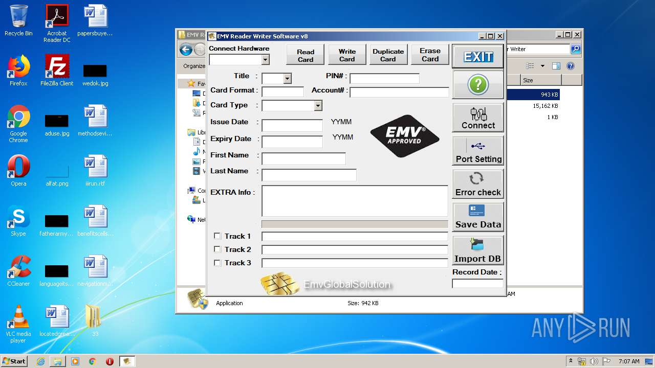Show hidden tray icons arrow
Screen dimensions: 655x368
coord(571,361)
